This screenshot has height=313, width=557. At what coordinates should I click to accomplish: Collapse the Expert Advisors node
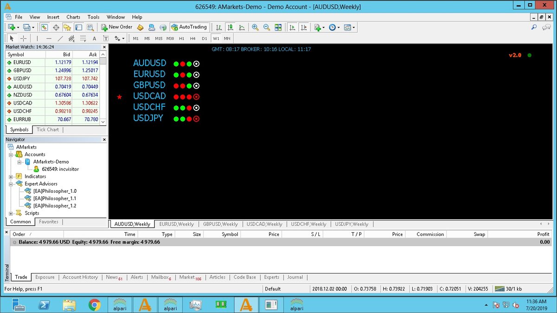[11, 184]
